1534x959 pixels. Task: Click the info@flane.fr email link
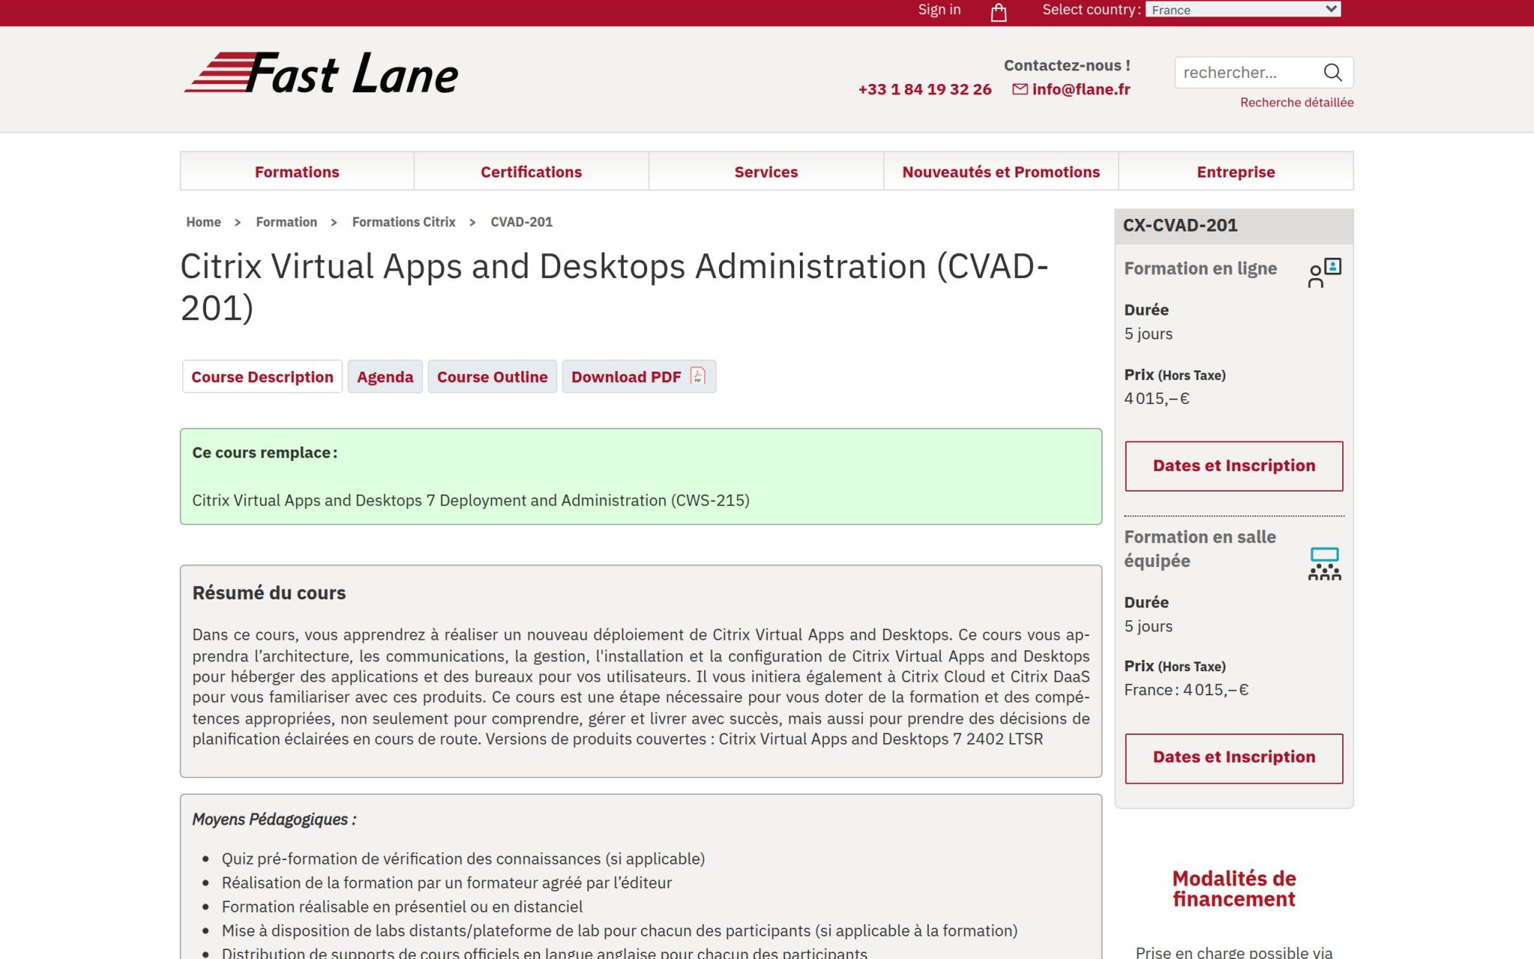[1081, 89]
